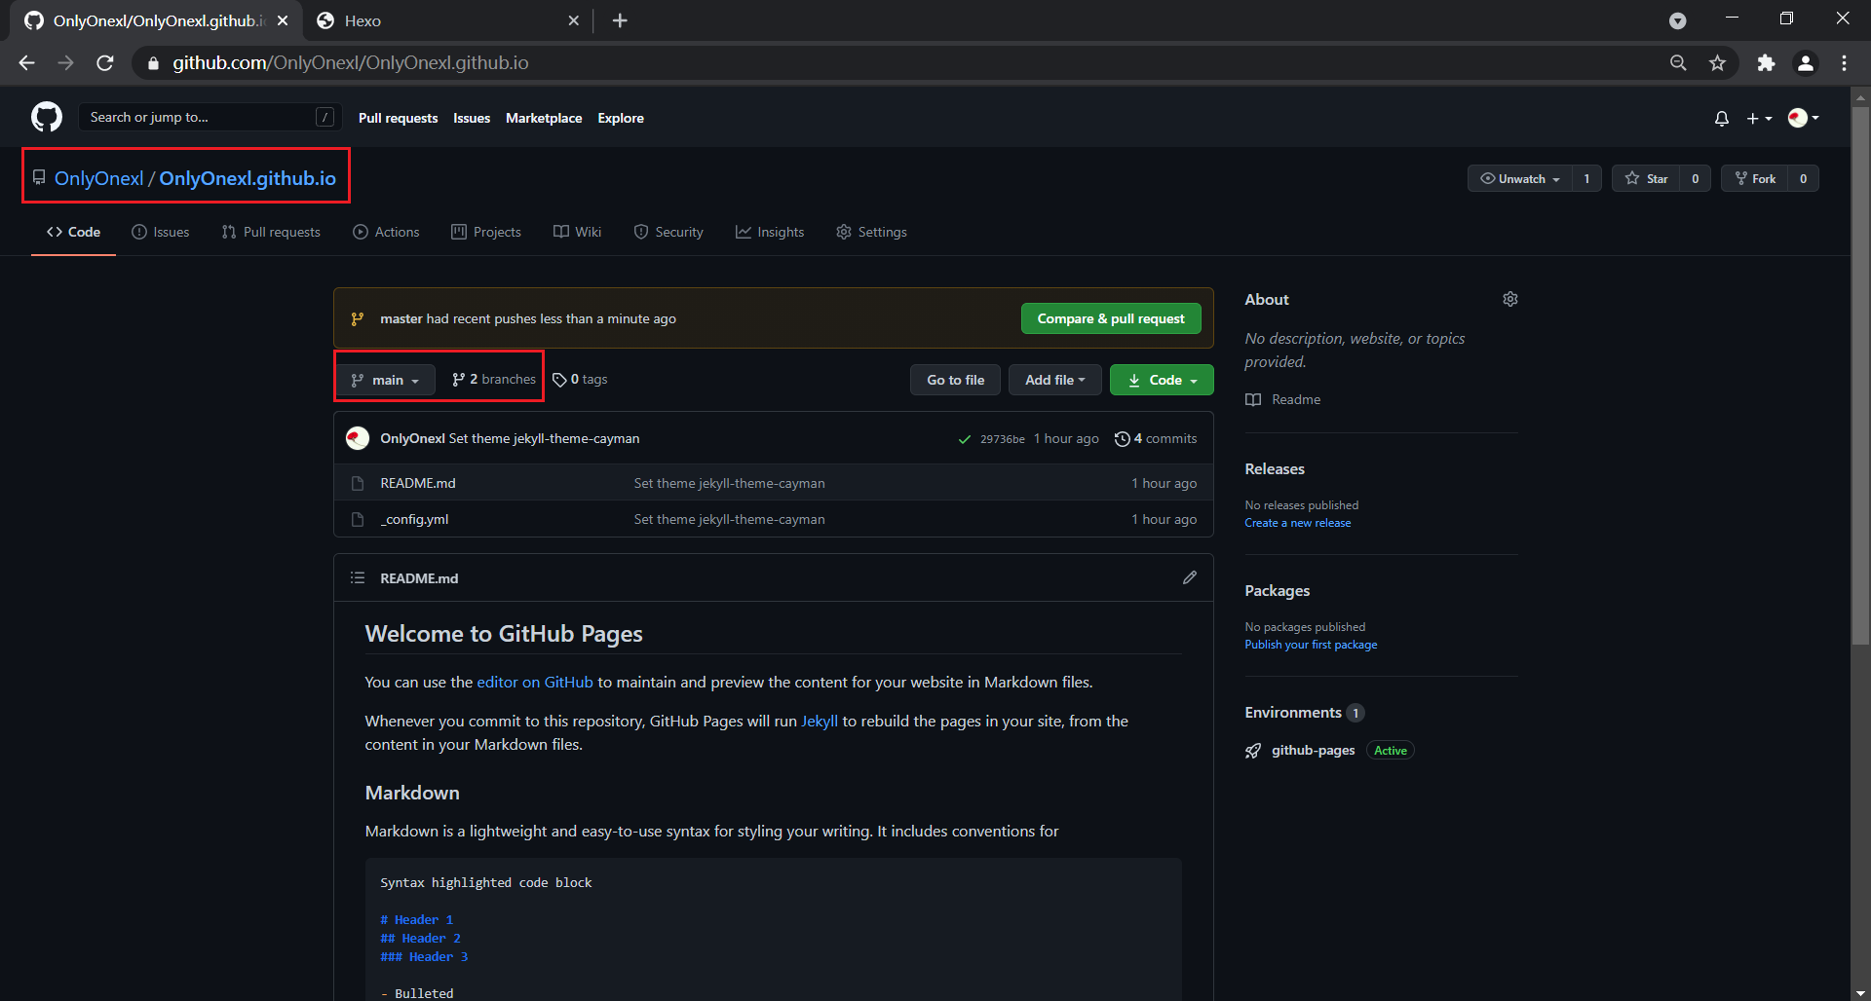Open the main branch selector dropdown
This screenshot has width=1871, height=1001.
(385, 380)
